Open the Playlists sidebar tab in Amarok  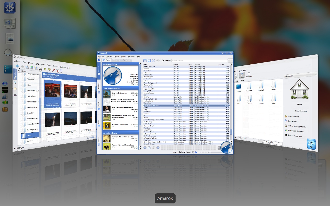pos(99,106)
